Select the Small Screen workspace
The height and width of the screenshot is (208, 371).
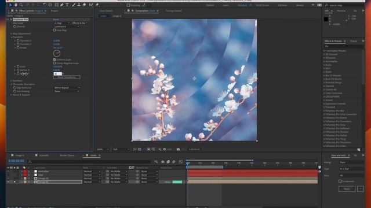pos(262,5)
